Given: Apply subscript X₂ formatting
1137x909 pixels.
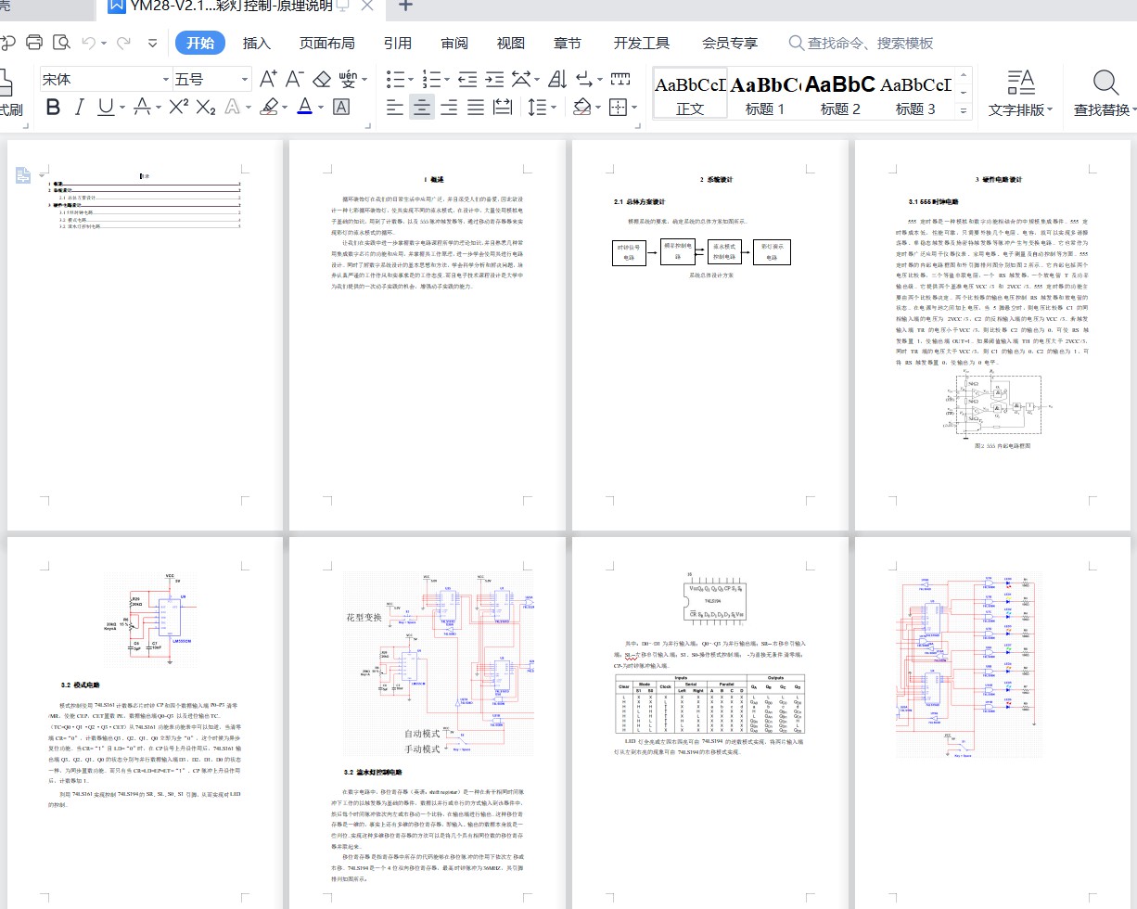Looking at the screenshot, I should (x=206, y=108).
